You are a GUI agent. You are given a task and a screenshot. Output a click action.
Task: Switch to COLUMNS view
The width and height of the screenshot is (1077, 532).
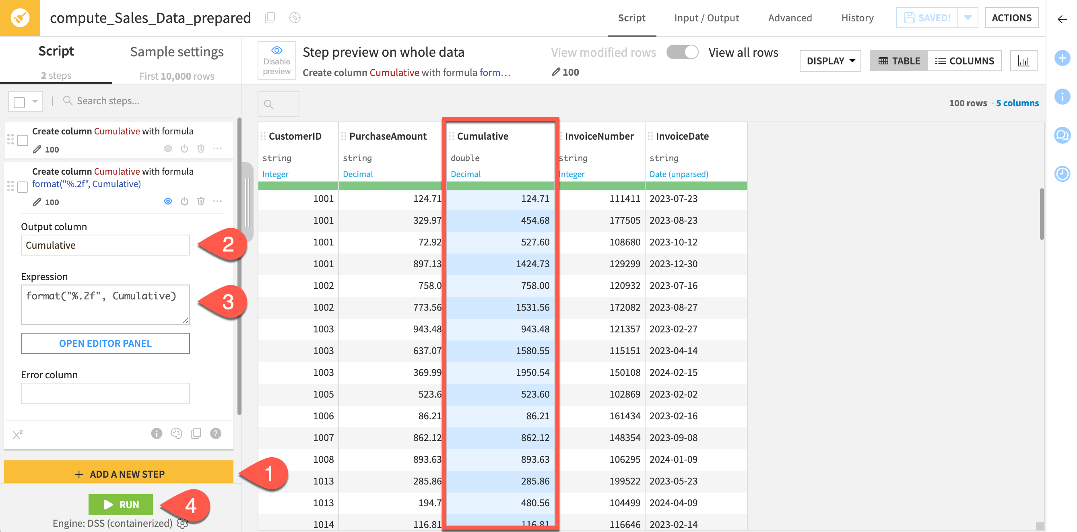coord(964,61)
